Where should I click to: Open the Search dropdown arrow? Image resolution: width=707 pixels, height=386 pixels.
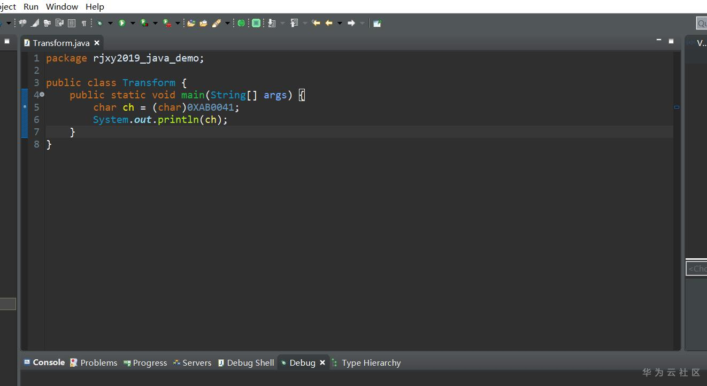coord(227,23)
